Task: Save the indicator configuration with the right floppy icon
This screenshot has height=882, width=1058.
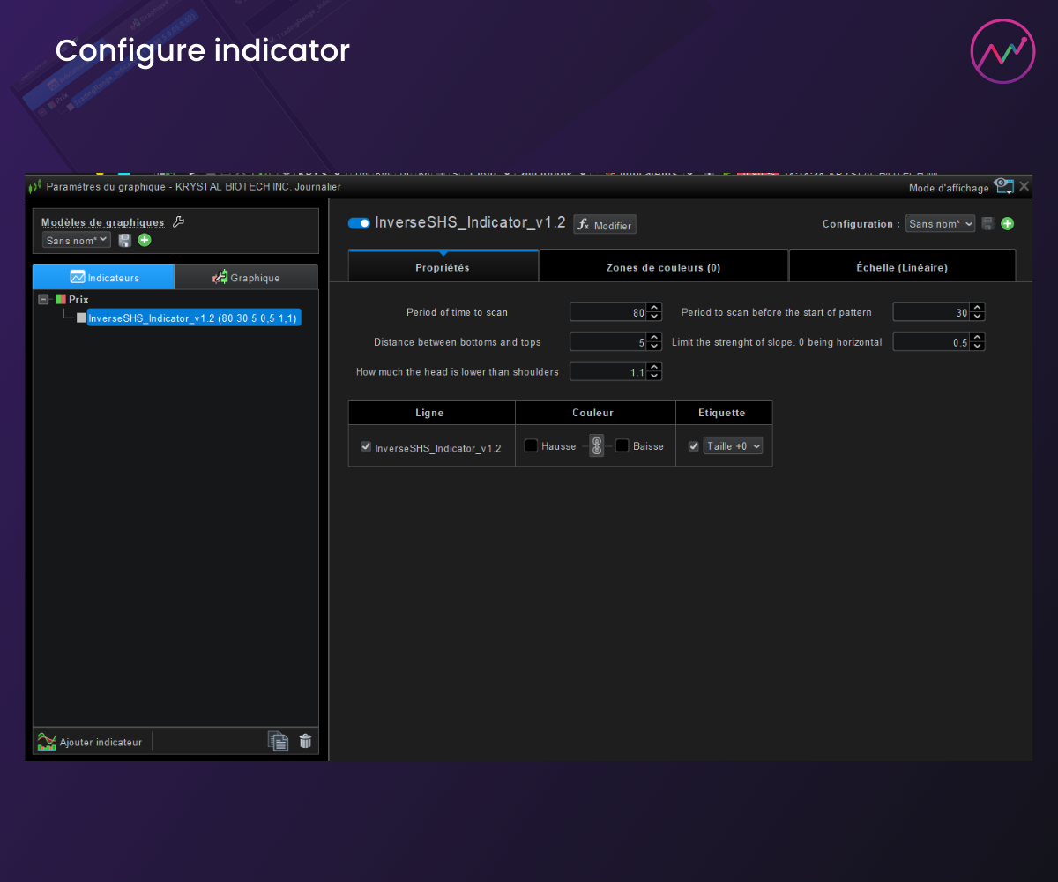Action: click(987, 224)
